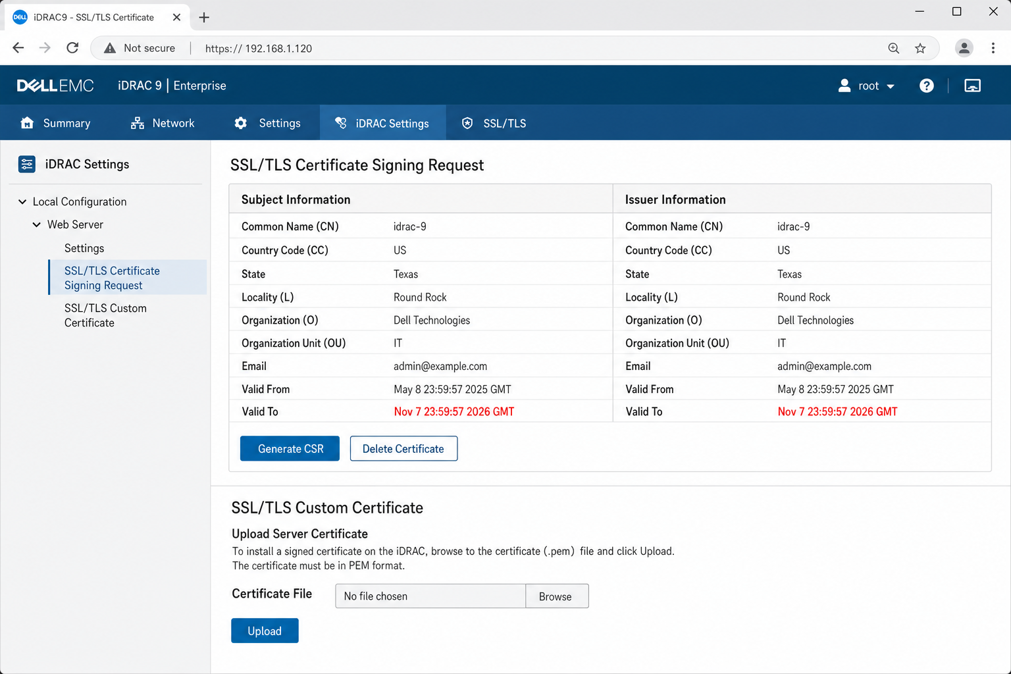This screenshot has height=674, width=1011.
Task: Open the Network tab
Action: click(163, 123)
